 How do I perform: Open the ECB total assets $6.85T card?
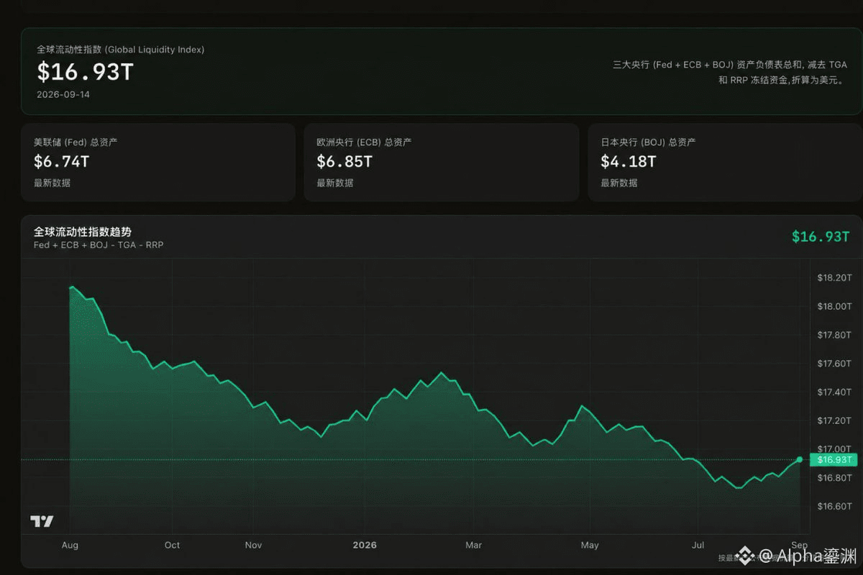442,162
